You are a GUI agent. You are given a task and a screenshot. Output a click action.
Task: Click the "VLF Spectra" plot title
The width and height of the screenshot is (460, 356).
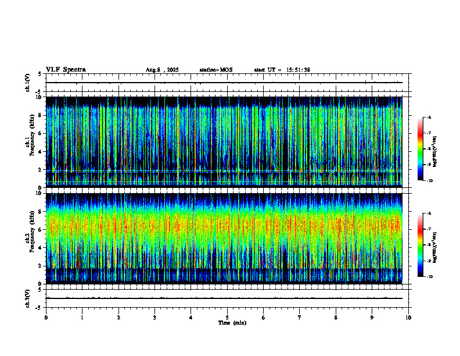pos(66,70)
